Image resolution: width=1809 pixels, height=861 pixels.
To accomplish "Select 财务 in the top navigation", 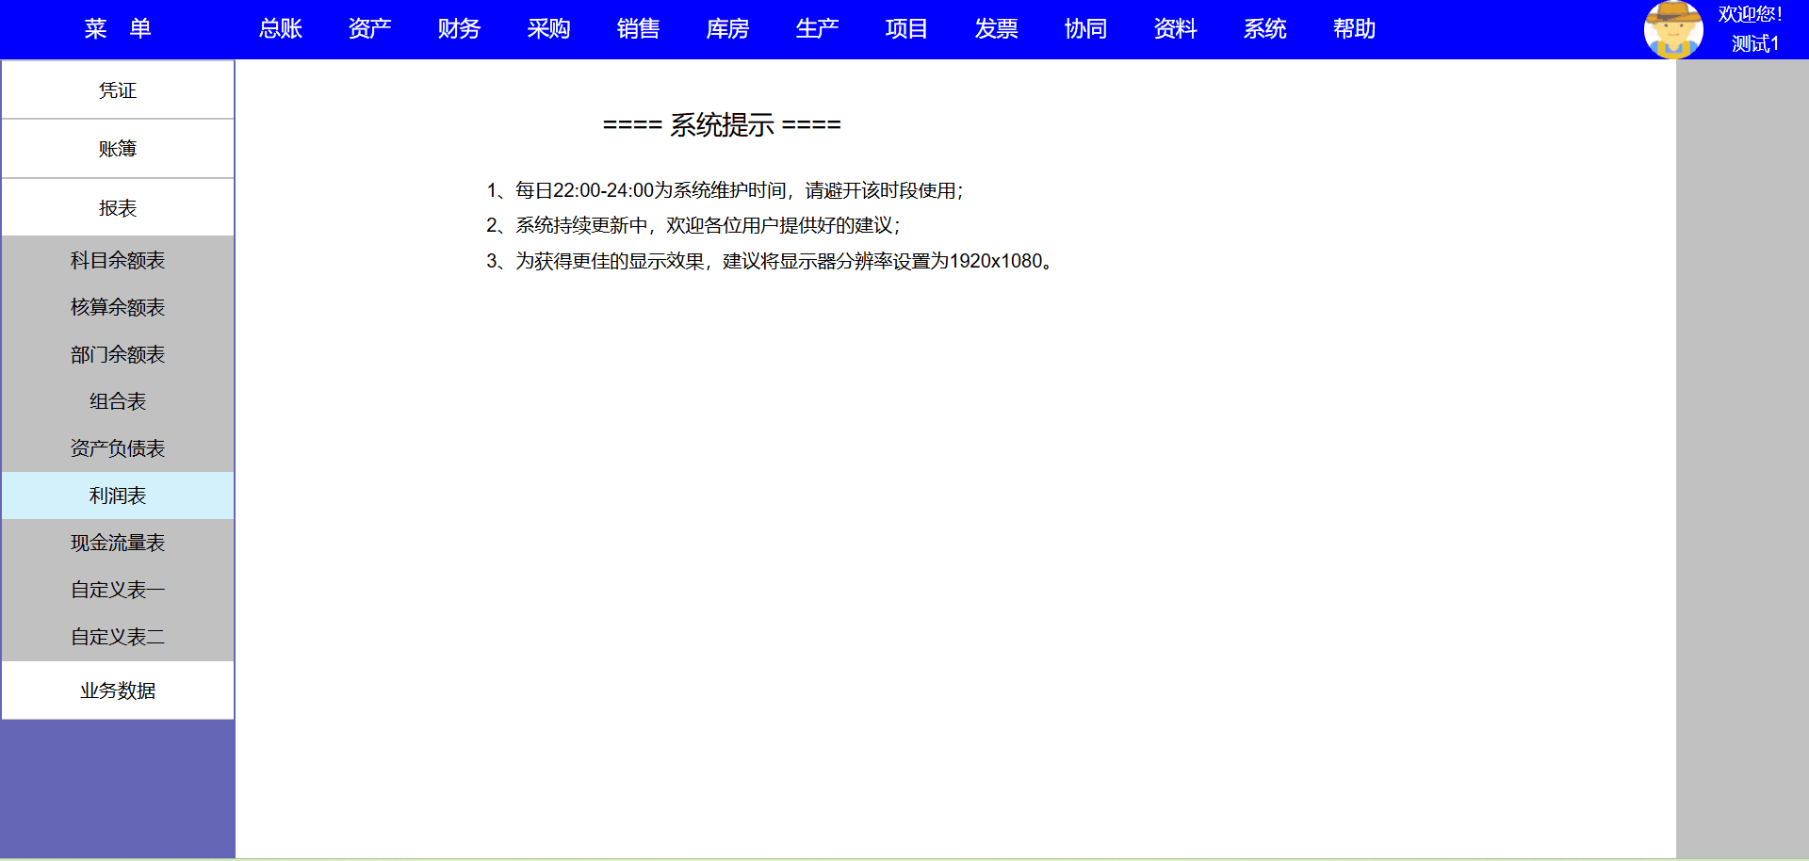I will [459, 29].
